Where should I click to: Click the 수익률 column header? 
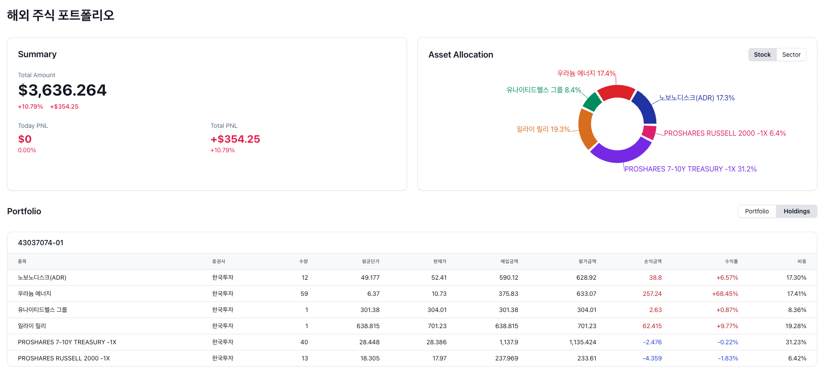pos(731,261)
